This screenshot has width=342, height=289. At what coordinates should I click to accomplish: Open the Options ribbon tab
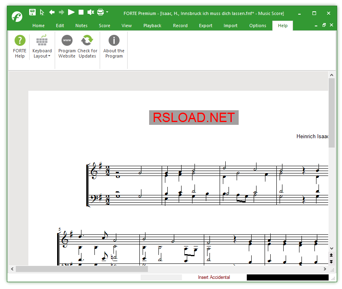tap(258, 26)
